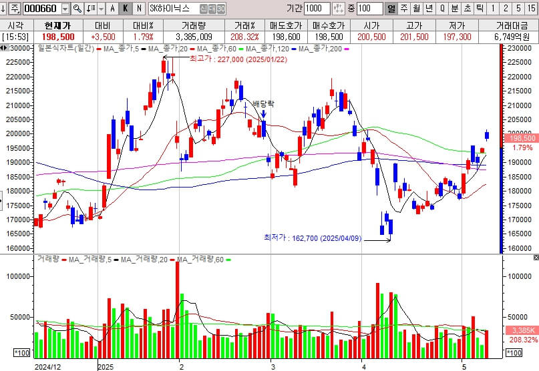This screenshot has height=371, width=539.
Task: Select the 월 monthly chart tab
Action: point(417,8)
